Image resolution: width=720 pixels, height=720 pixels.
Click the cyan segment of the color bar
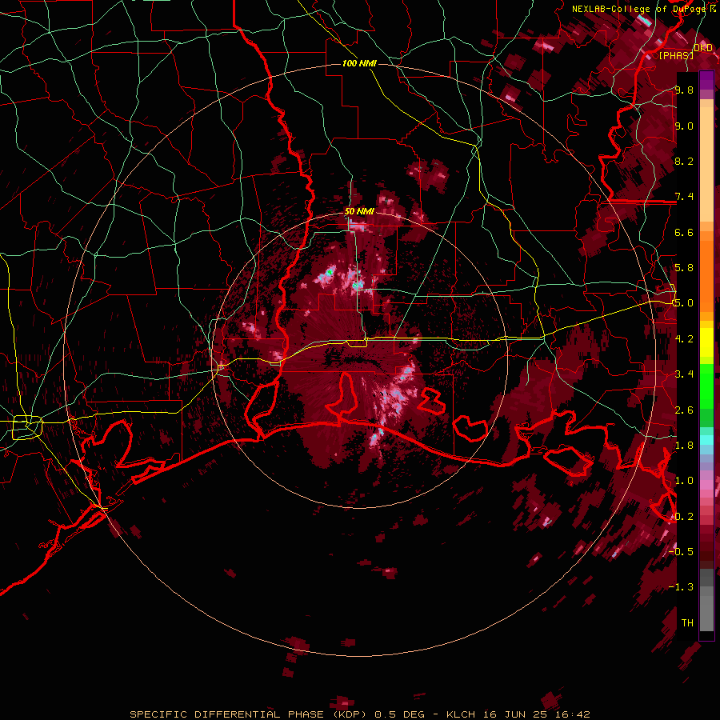[x=706, y=440]
